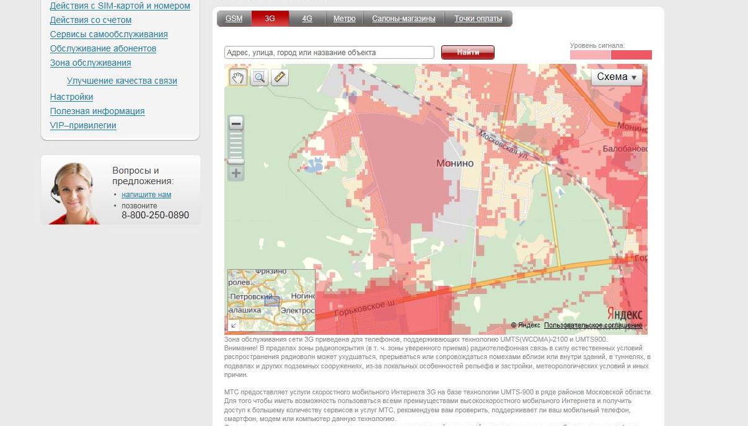Open the Метро tab
The image size is (748, 426).
(345, 19)
